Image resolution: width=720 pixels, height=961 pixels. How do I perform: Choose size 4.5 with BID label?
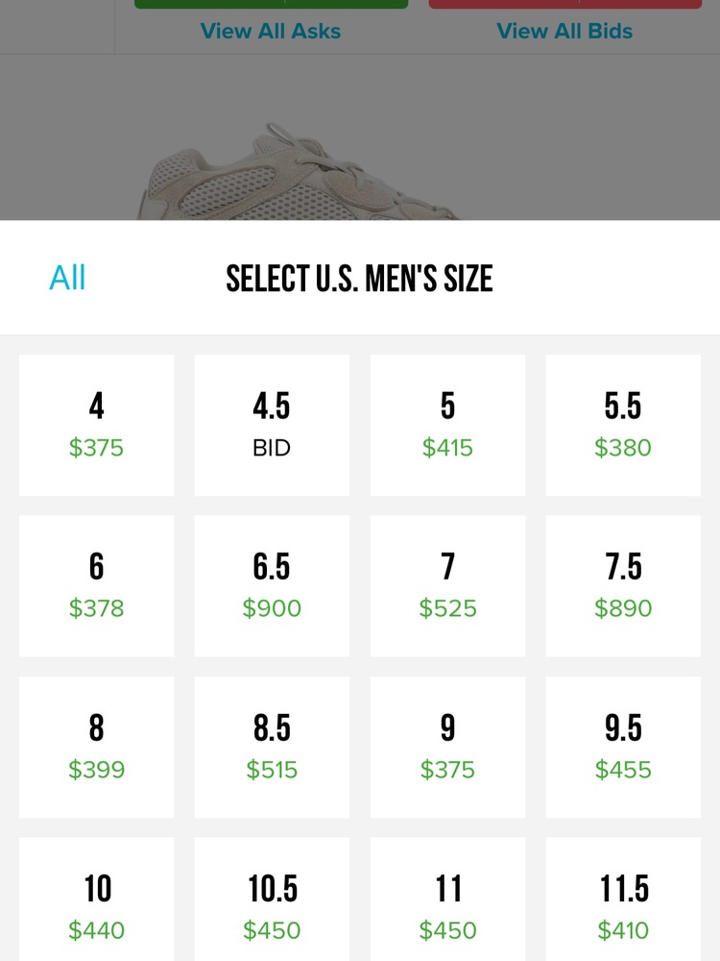click(x=272, y=426)
